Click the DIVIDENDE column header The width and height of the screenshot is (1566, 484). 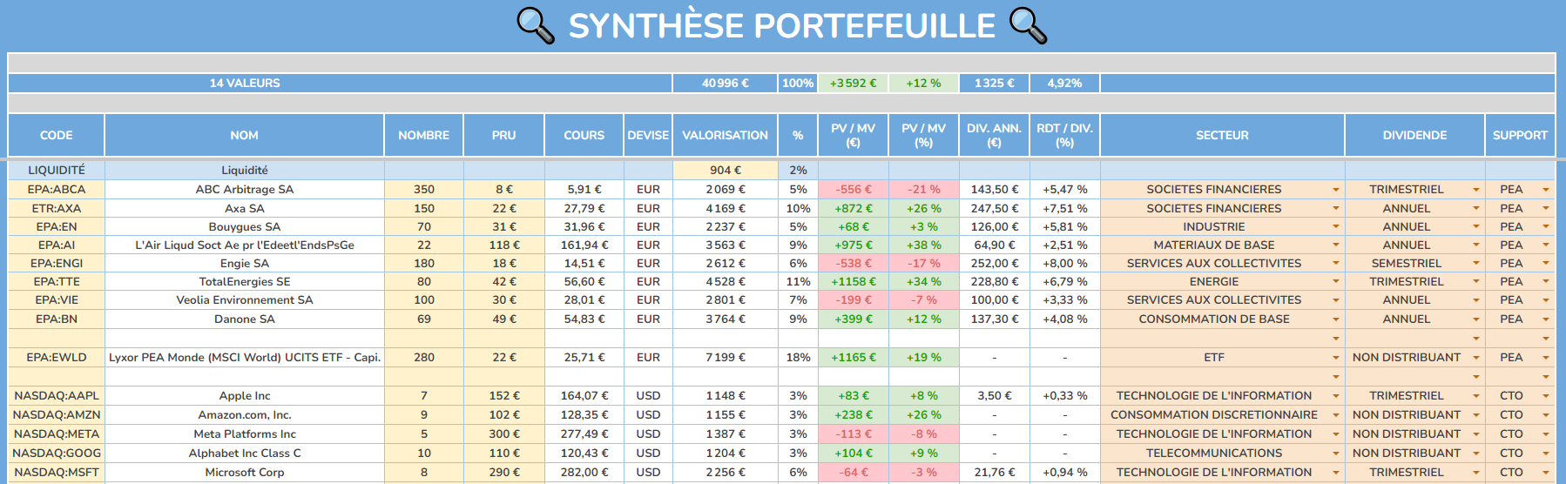tap(1415, 135)
